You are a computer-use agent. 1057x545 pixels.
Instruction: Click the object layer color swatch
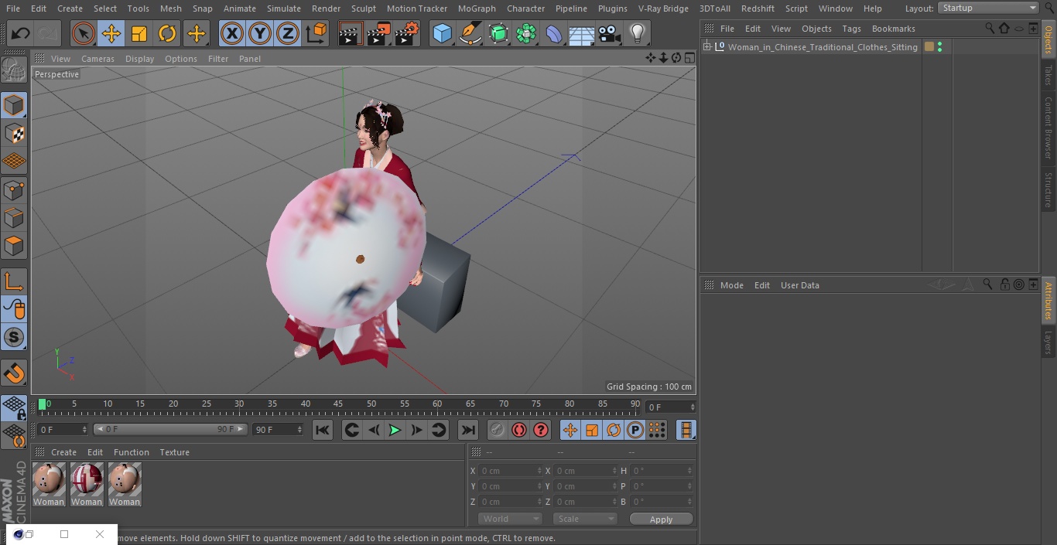[x=929, y=47]
